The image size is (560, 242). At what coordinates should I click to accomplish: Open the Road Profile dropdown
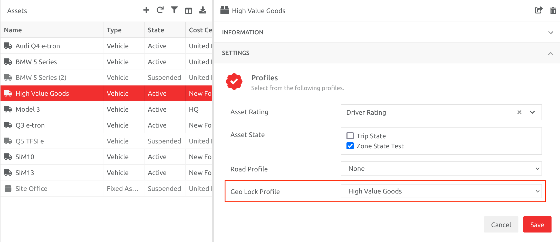coord(538,169)
